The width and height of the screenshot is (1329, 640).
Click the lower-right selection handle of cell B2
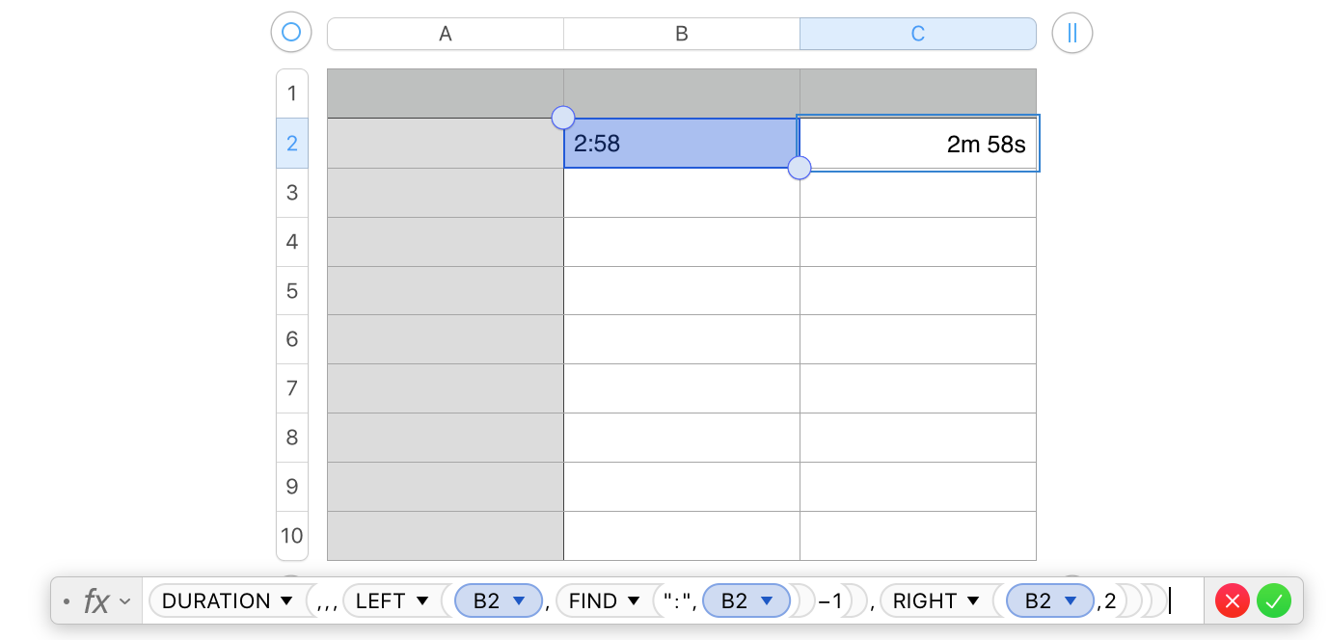tap(800, 169)
